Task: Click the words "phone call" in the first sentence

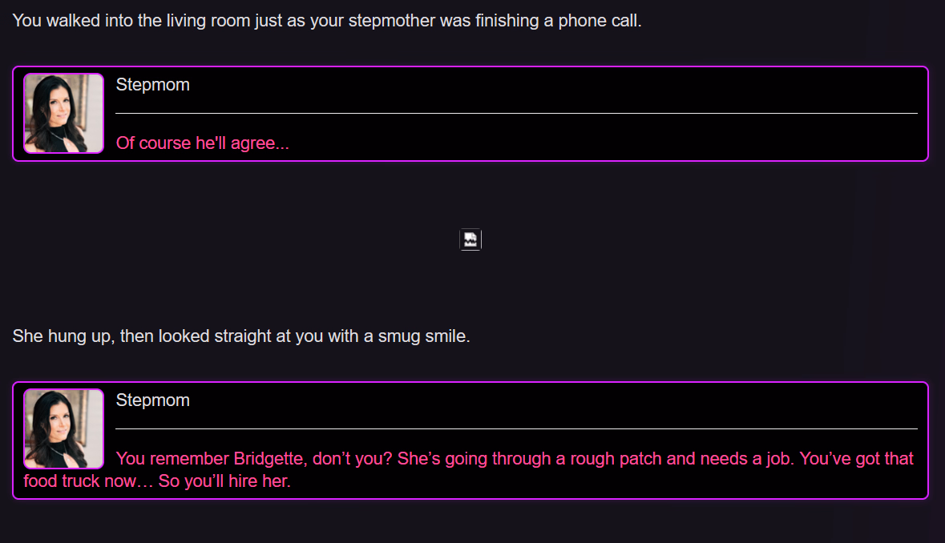Action: coord(600,21)
